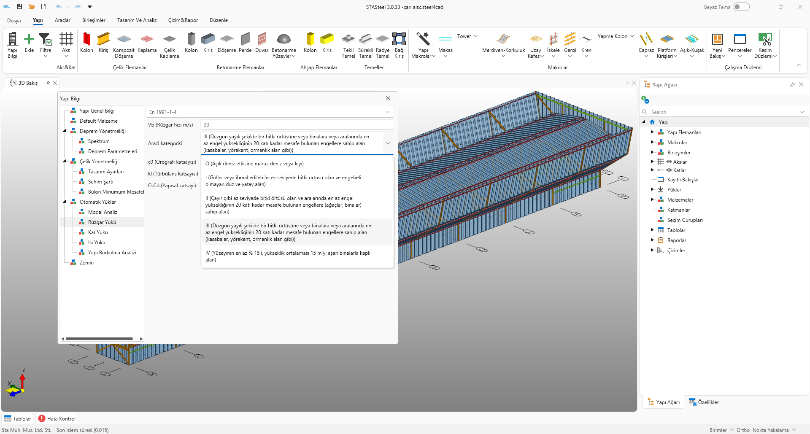Toggle the Beyaz Tema switch

[741, 7]
